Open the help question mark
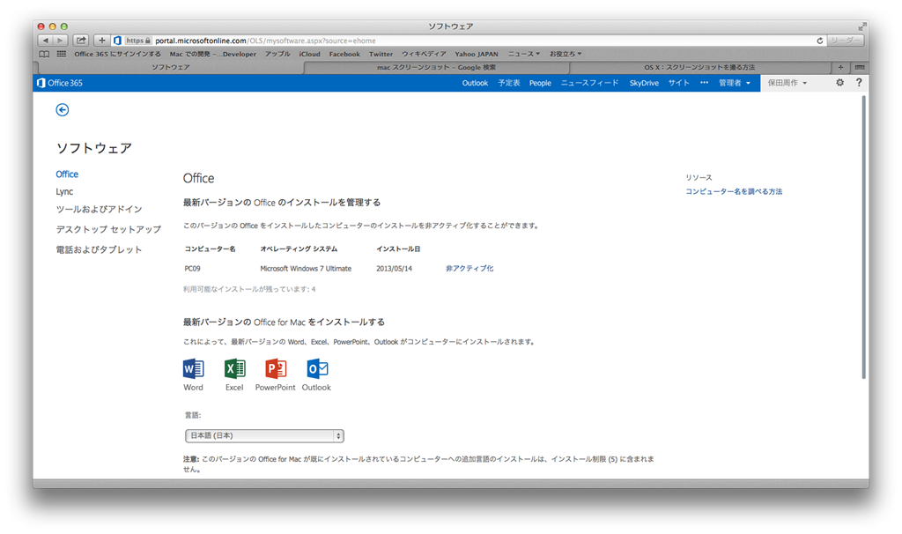The width and height of the screenshot is (902, 534). (x=859, y=83)
